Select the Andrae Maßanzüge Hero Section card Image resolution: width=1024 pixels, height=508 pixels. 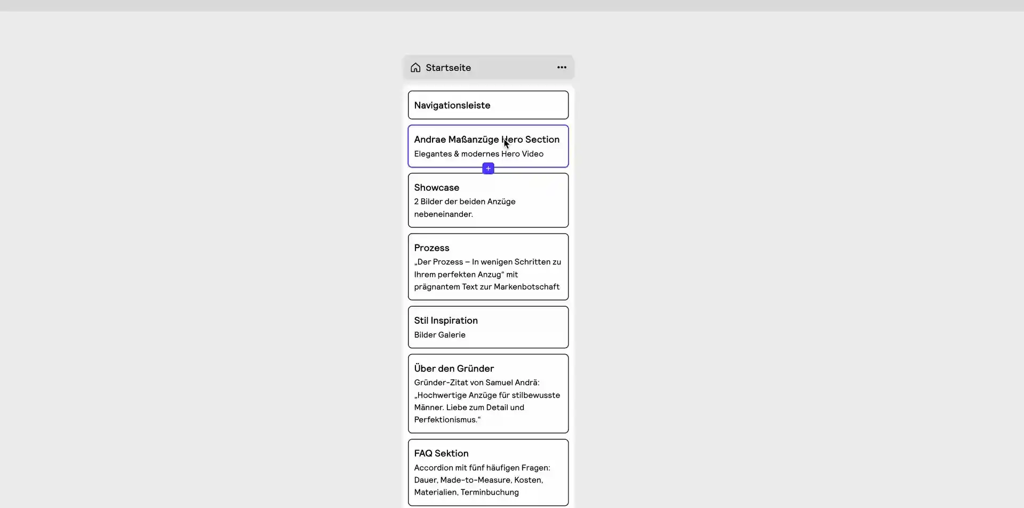tap(487, 146)
